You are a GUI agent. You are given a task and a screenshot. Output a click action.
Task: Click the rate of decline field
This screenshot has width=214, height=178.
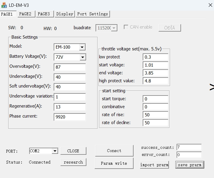[x=155, y=123]
